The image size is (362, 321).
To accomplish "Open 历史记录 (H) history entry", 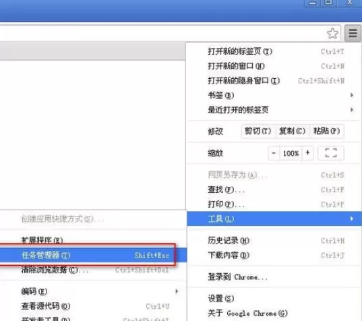I will click(x=274, y=241).
